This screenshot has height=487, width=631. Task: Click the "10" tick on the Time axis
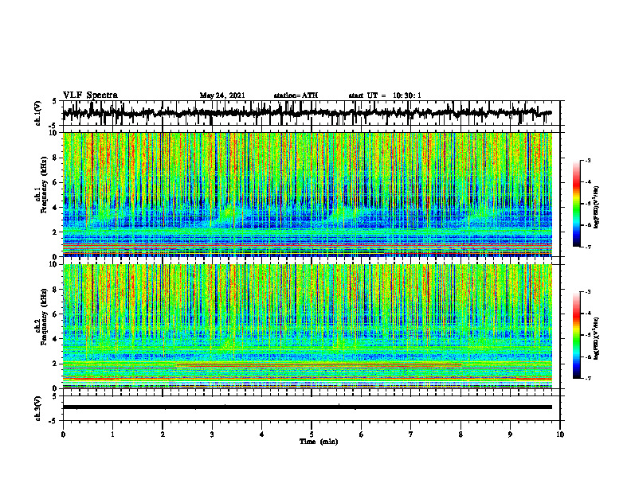[560, 434]
